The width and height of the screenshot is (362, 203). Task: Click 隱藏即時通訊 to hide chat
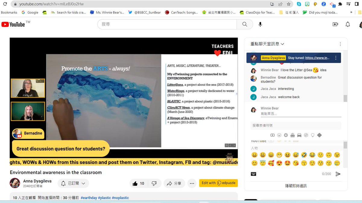point(296,186)
